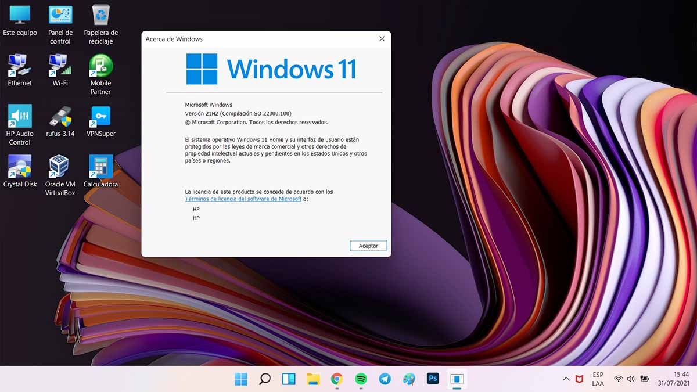This screenshot has height=392, width=697.
Task: Select the Crystal Disk desktop shortcut
Action: [x=20, y=172]
